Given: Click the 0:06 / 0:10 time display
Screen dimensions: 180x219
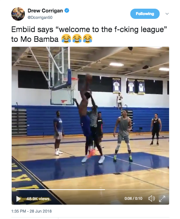Looking at the screenshot, I should point(133,199).
